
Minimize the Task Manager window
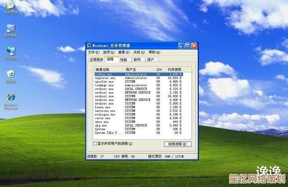(x=181, y=45)
